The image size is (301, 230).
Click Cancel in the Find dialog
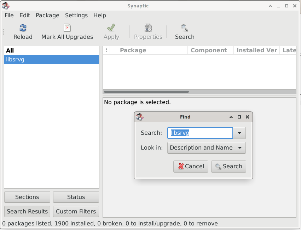click(x=191, y=167)
